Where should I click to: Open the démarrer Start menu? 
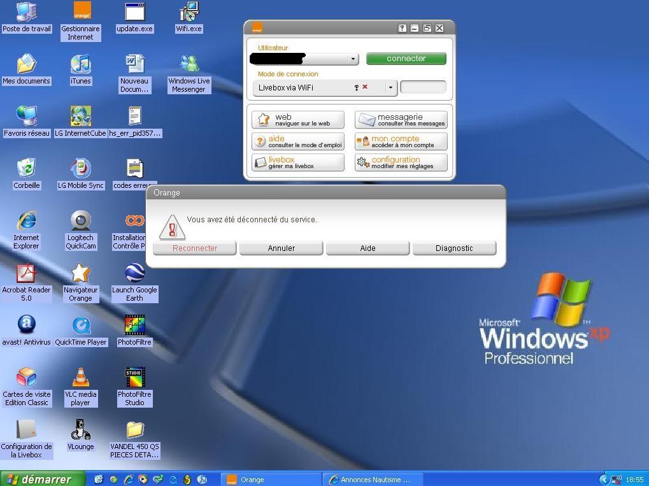click(41, 479)
